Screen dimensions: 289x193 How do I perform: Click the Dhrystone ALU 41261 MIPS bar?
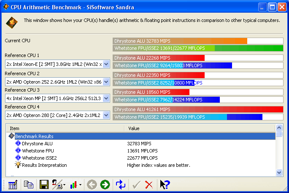[198, 109]
